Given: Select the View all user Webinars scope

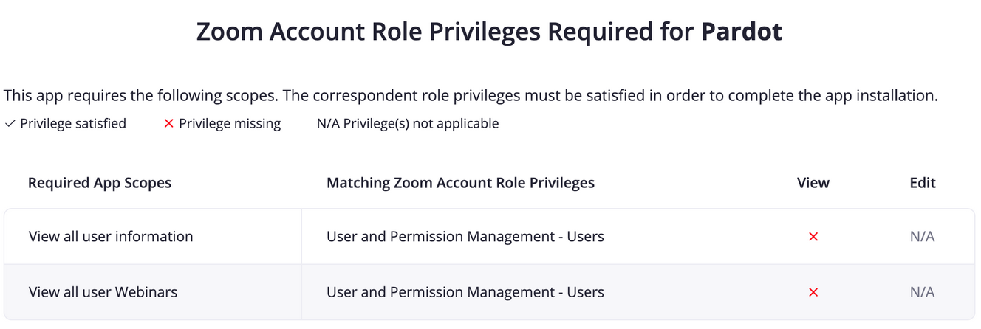Looking at the screenshot, I should 103,293.
